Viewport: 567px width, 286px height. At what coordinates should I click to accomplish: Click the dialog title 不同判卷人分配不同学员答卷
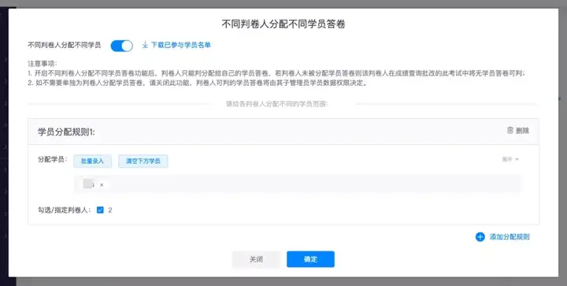point(283,24)
